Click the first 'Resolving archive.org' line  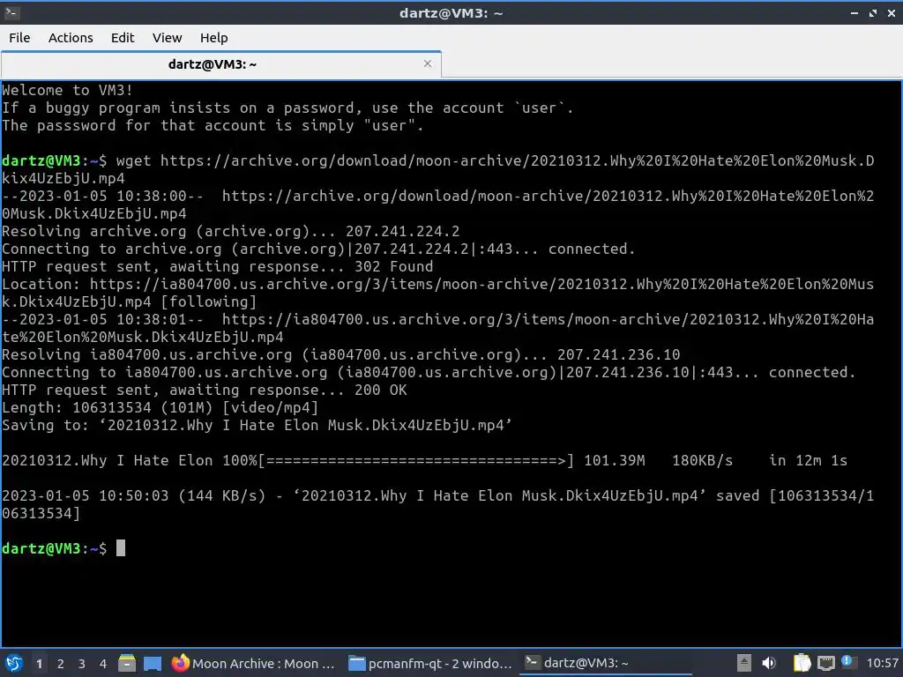[230, 232]
